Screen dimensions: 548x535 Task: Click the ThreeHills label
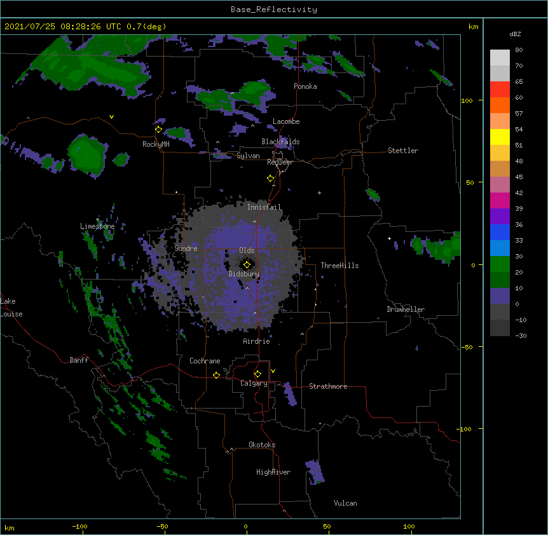pos(339,266)
